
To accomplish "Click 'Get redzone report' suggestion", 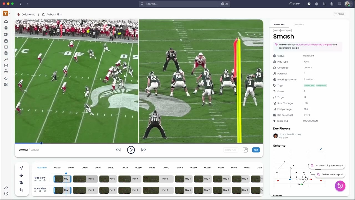I will 330,174.
